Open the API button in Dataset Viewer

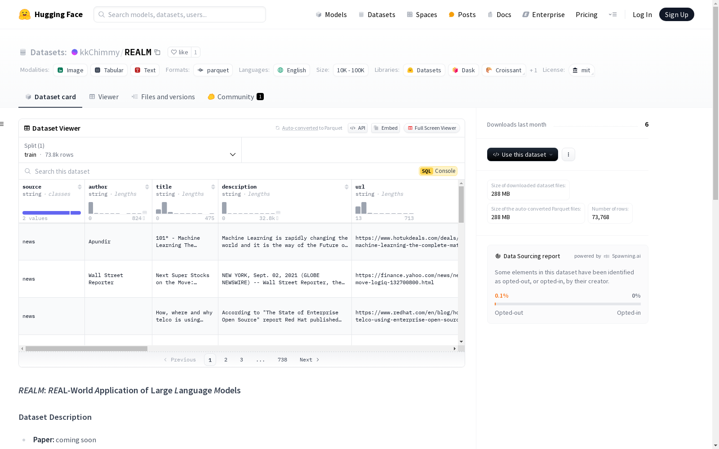(x=358, y=128)
